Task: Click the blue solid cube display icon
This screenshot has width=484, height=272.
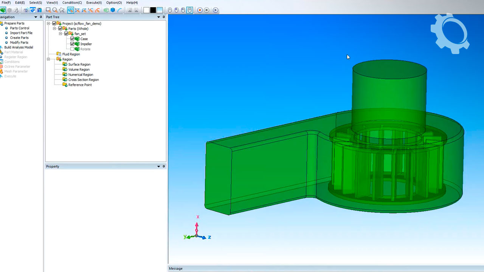Action: 113,10
